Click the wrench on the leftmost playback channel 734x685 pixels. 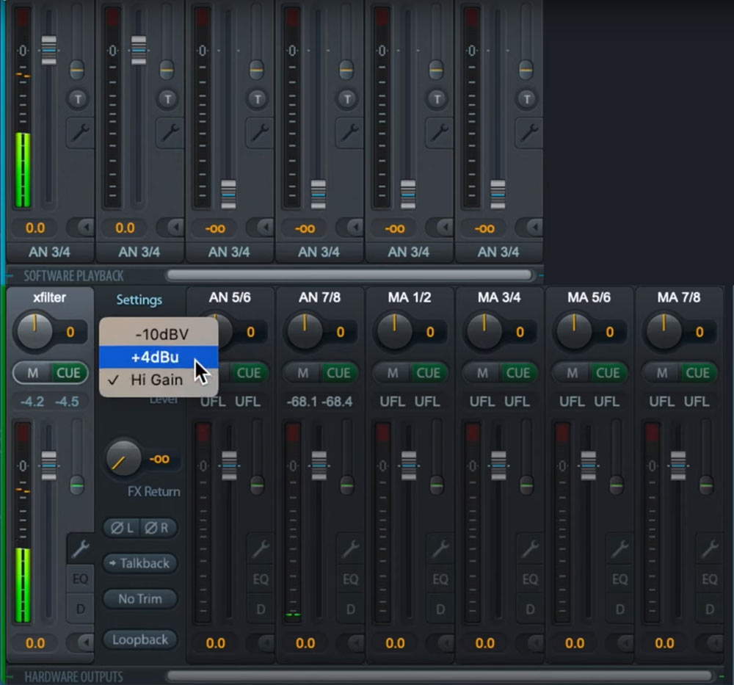[81, 133]
